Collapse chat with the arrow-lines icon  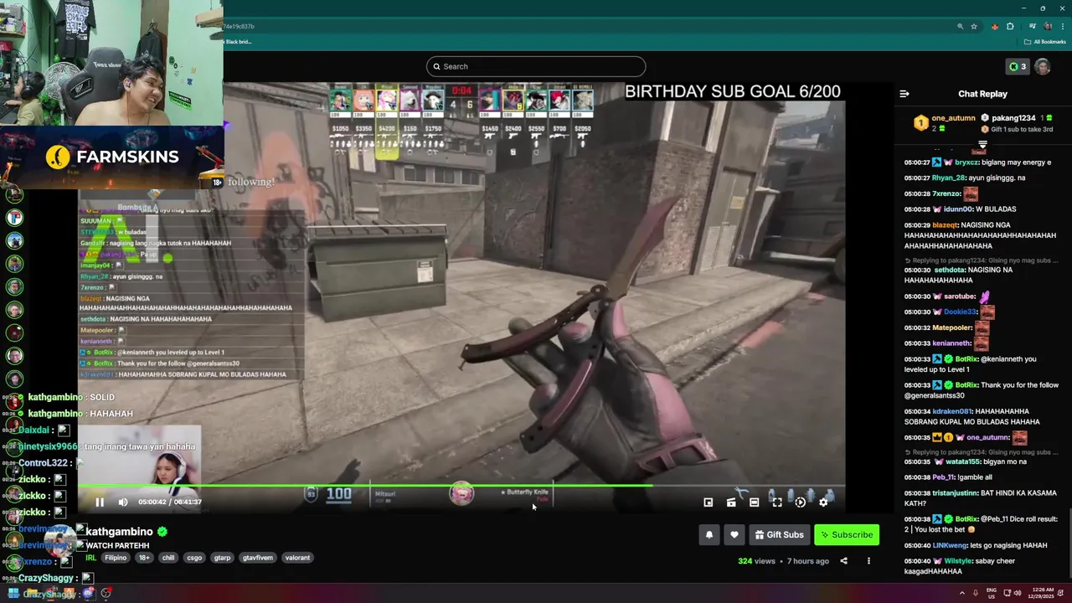904,94
